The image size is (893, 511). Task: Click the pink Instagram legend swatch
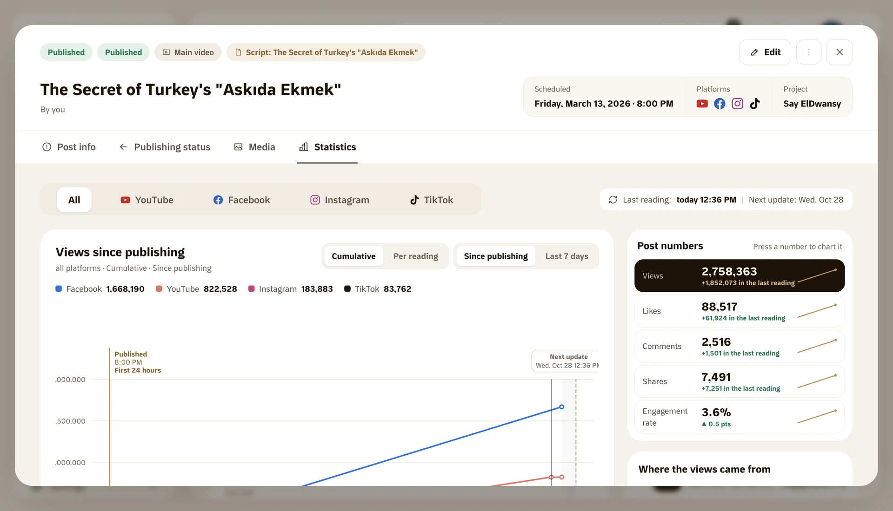coord(252,289)
